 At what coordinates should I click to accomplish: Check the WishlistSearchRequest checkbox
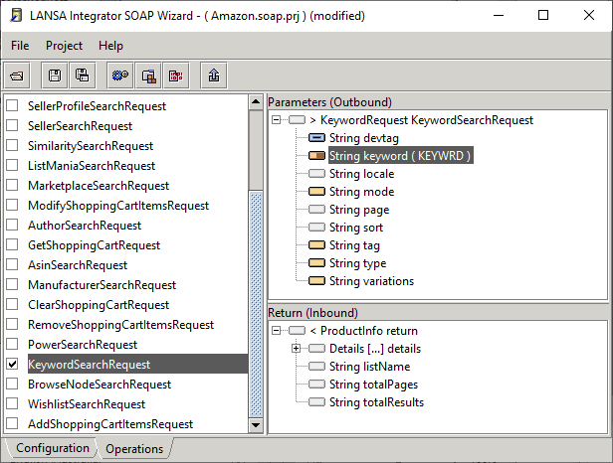coord(12,403)
